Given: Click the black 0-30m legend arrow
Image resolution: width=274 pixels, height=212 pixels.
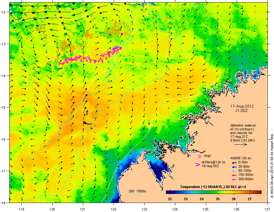Looking at the screenshot, I should [x=234, y=162].
